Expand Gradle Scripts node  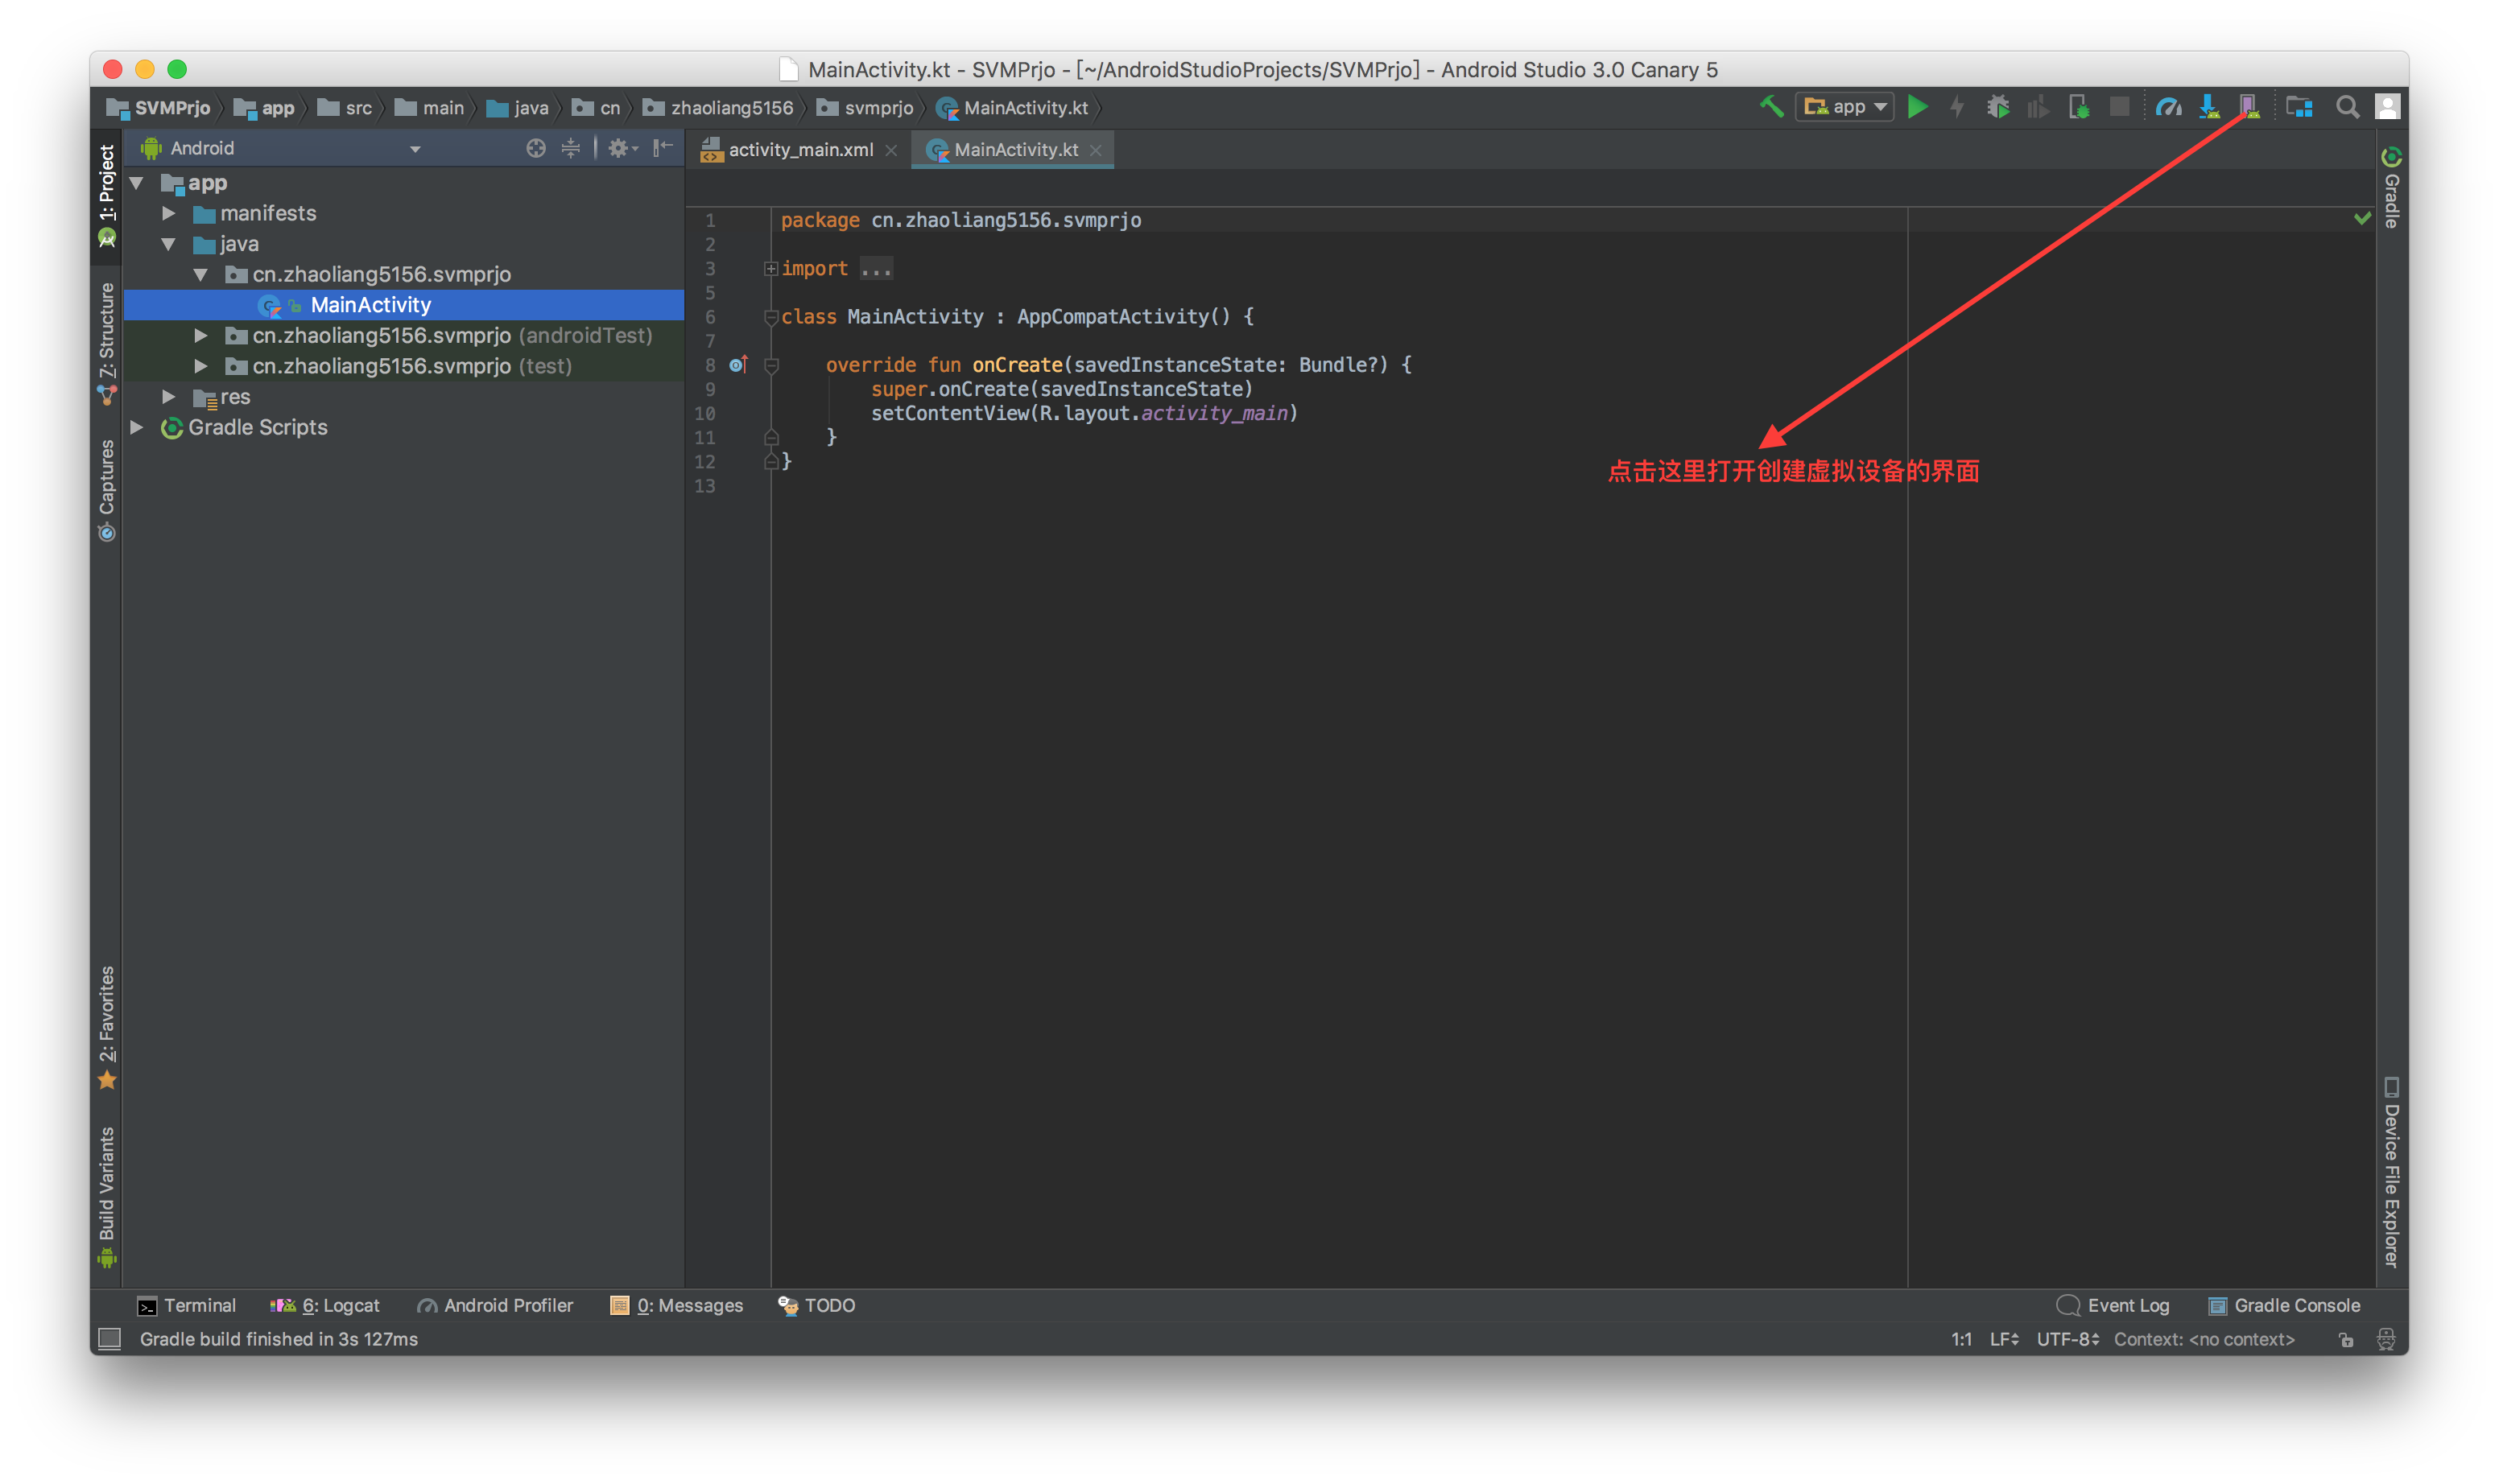[137, 427]
